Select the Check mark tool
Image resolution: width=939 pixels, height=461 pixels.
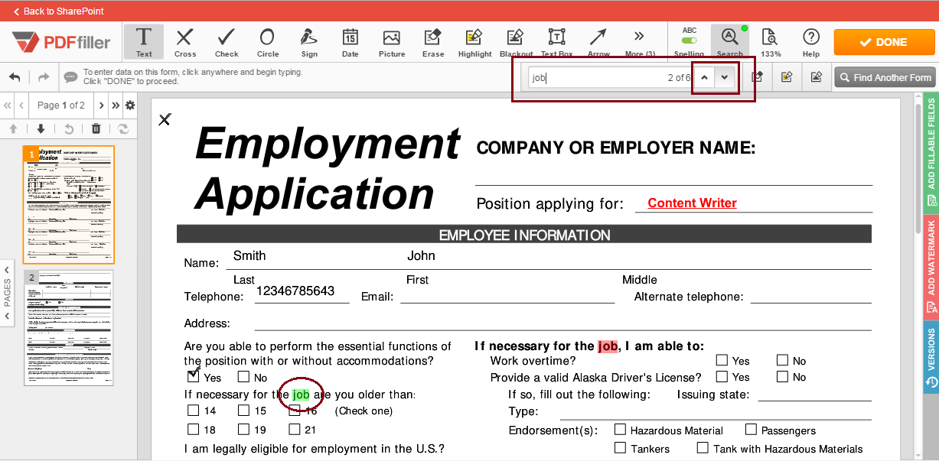pos(226,42)
